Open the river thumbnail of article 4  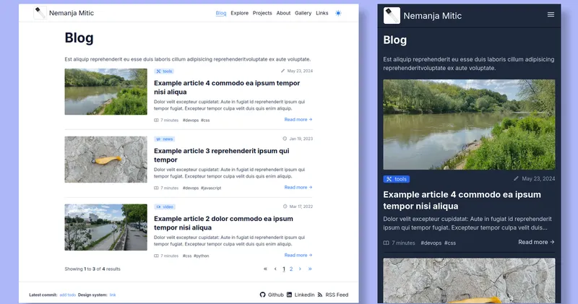[x=105, y=92]
